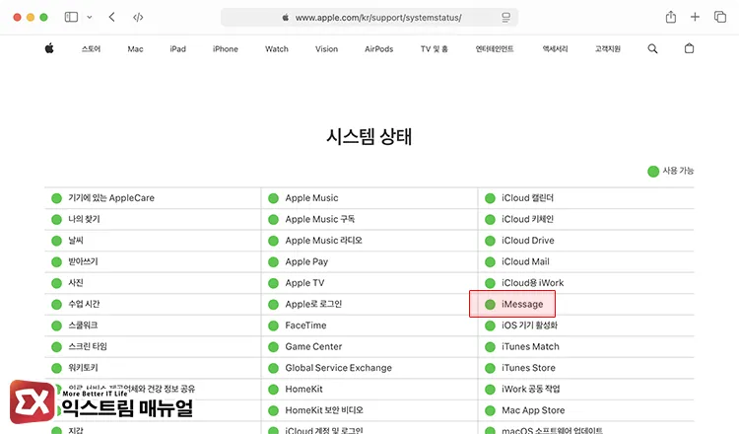The image size is (739, 434).
Task: Click the Safari address bar URL field
Action: point(369,18)
